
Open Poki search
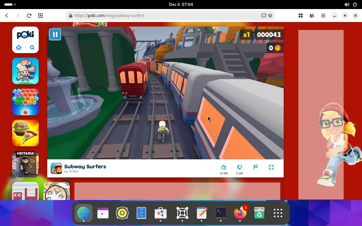[x=32, y=47]
